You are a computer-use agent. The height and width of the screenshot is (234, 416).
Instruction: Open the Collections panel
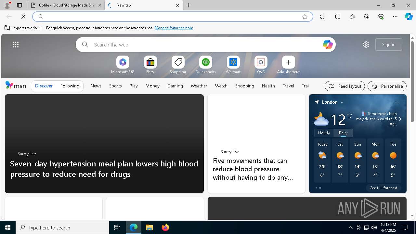367,17
